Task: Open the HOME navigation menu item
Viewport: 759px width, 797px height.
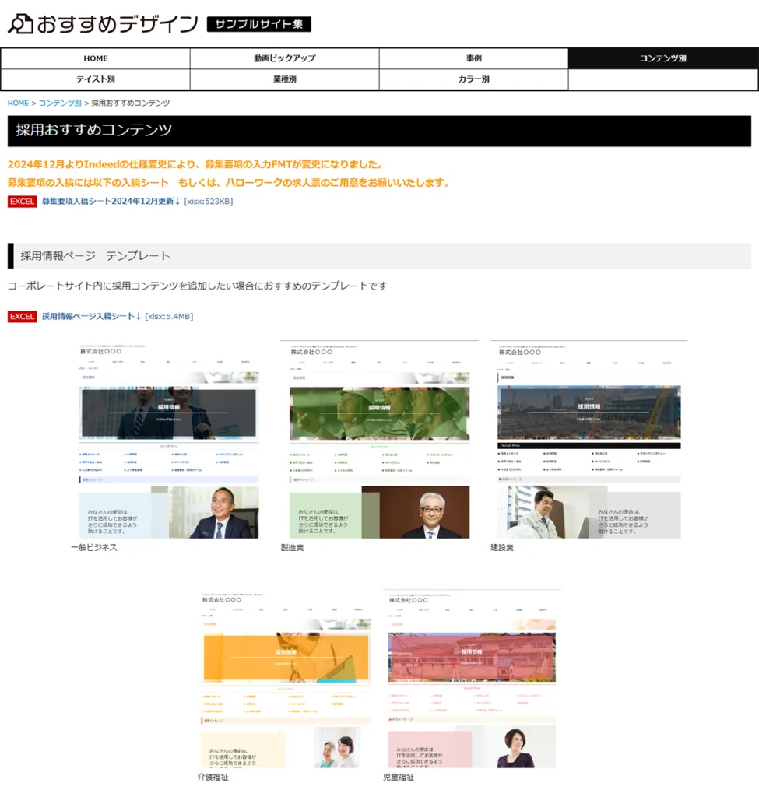Action: pyautogui.click(x=96, y=59)
